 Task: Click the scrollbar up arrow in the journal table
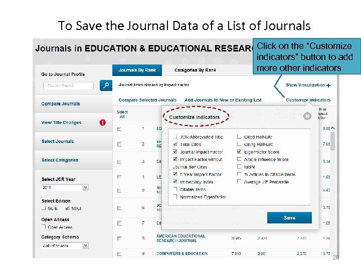point(332,128)
